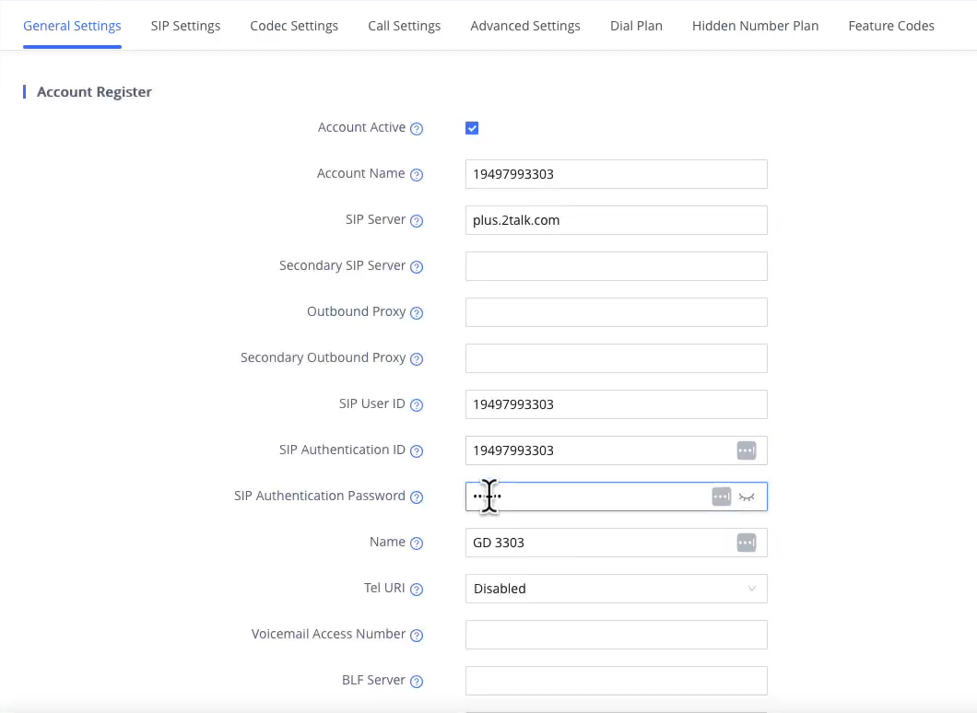Uncheck the Account Active checkbox
The width and height of the screenshot is (977, 713).
point(472,128)
